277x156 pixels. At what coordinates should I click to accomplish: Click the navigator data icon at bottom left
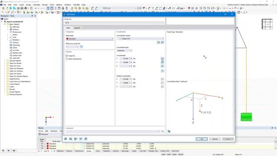click(x=3, y=150)
